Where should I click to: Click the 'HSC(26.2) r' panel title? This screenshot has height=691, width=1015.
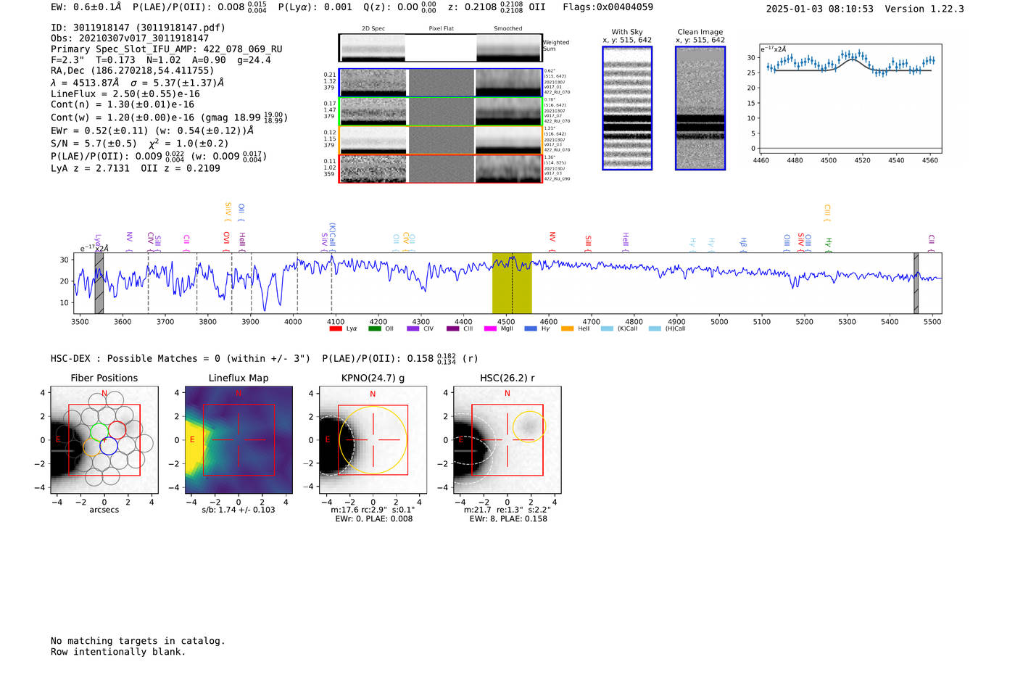(x=507, y=378)
